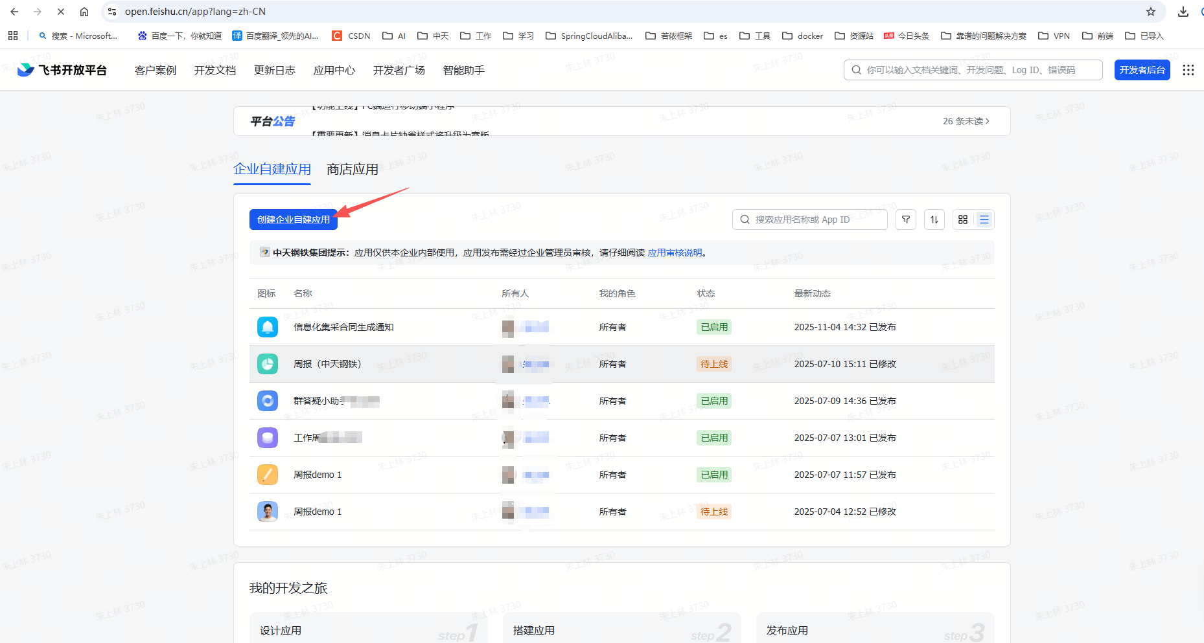Open the 信息化集采合同生成通知 app icon
This screenshot has height=643, width=1204.
tap(267, 327)
